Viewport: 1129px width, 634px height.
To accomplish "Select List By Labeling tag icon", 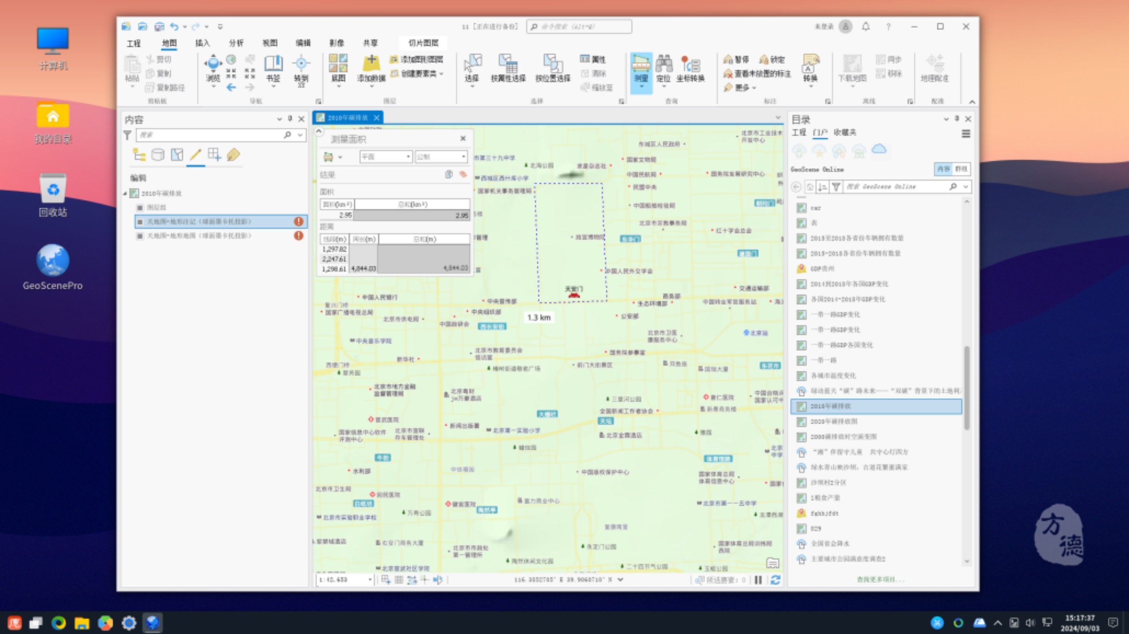I will (x=233, y=155).
